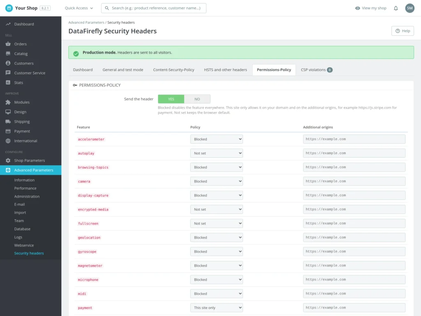Image resolution: width=421 pixels, height=316 pixels.
Task: Click the Payment card icon
Action: coord(8,131)
